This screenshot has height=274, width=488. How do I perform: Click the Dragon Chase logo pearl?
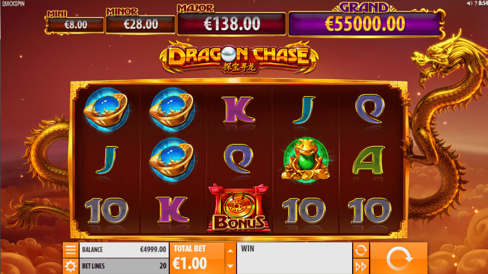tap(229, 54)
